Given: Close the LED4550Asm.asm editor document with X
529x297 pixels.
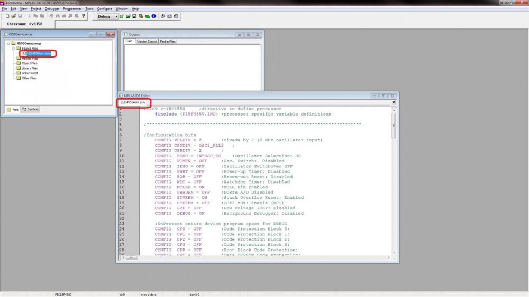Looking at the screenshot, I should click(394, 102).
